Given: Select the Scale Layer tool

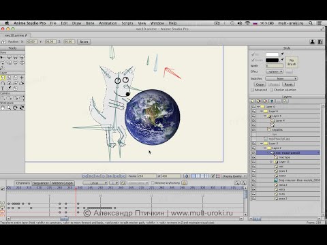Looking at the screenshot, I should 9,78.
